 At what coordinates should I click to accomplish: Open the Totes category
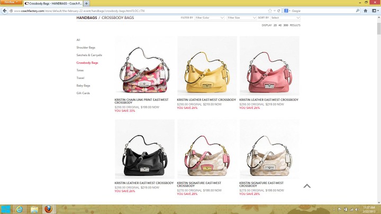coord(80,70)
